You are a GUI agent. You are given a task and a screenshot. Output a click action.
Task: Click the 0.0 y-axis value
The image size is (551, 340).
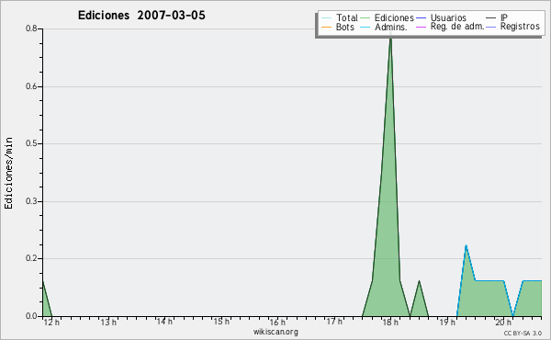coord(31,316)
